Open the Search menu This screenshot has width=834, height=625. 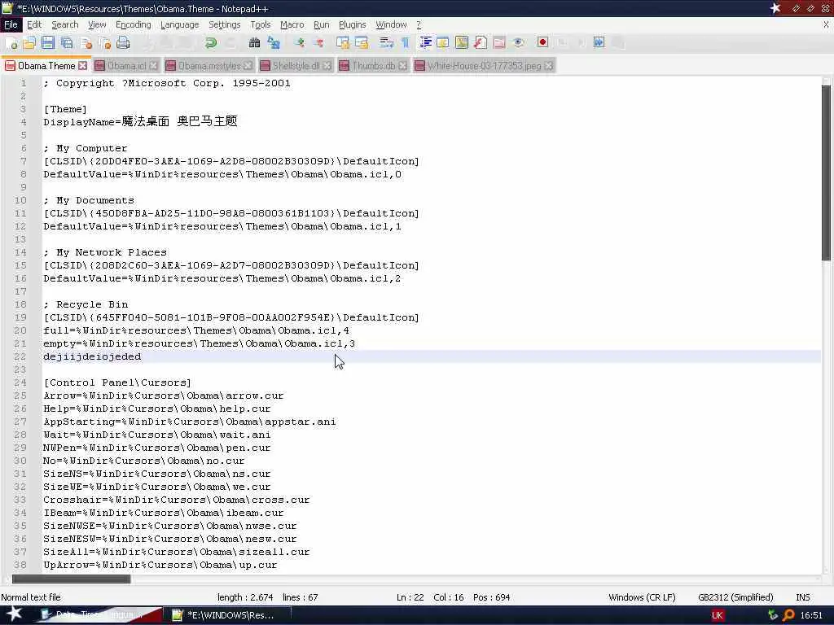pyautogui.click(x=65, y=25)
